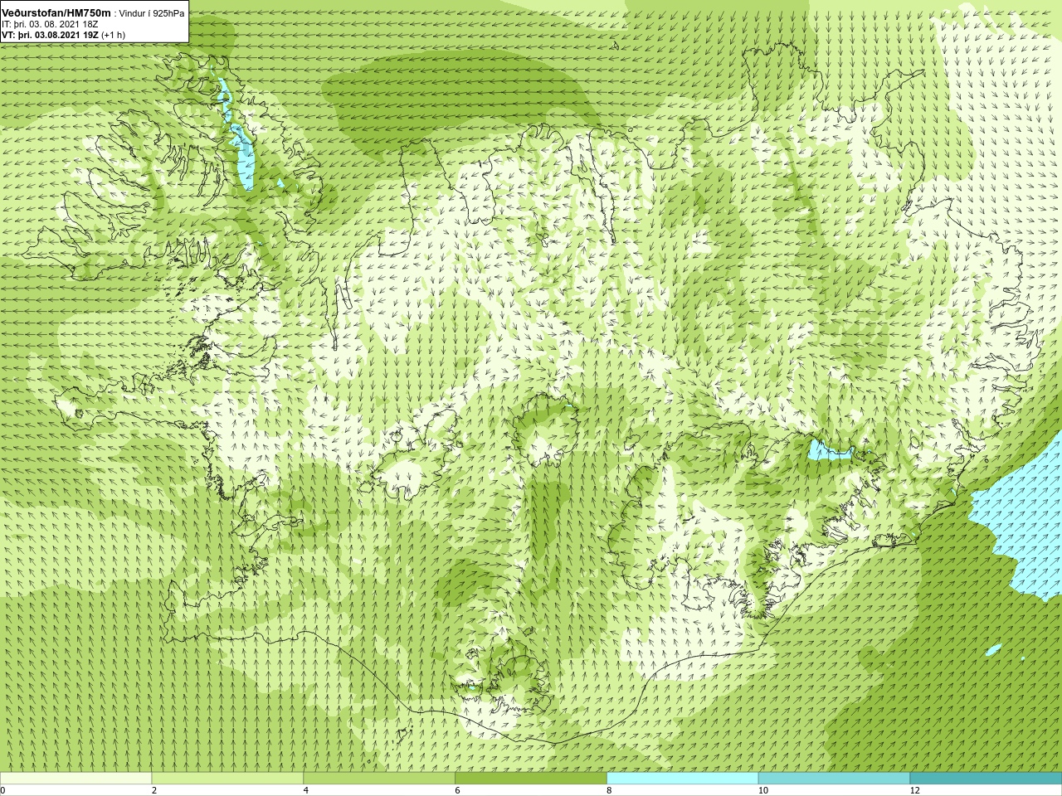Click the "VT: þri. 03.08.2021 19Z (+1 h)" line
This screenshot has width=1062, height=796.
[x=63, y=35]
